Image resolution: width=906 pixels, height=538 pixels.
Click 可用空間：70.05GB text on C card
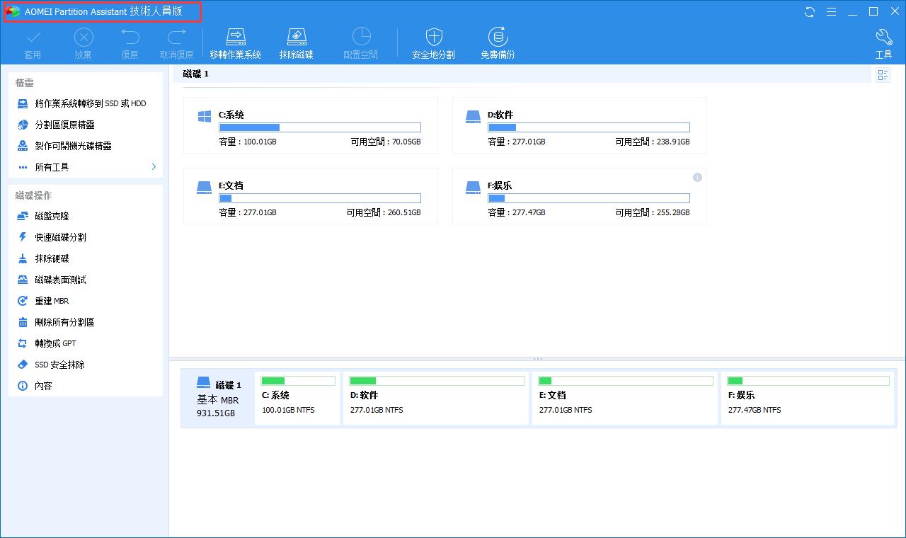pos(386,142)
